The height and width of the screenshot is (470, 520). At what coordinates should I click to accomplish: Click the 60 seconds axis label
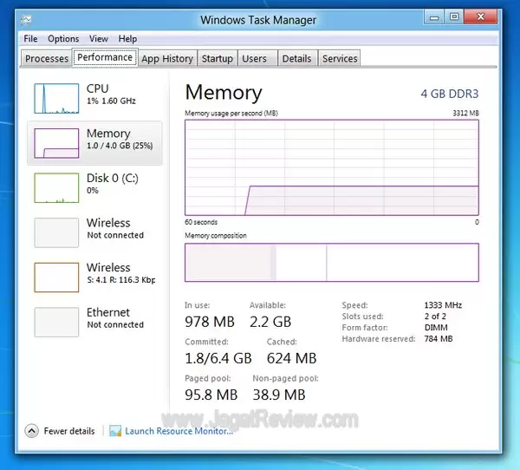(201, 222)
